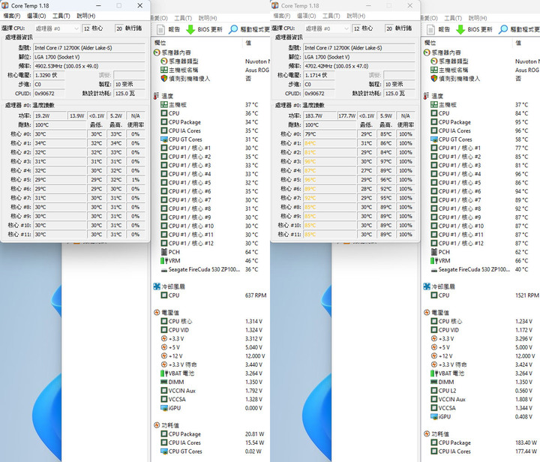Open 說明(H) menu in left Core Temp window
Viewport: 540px width, 462px height.
86,16
